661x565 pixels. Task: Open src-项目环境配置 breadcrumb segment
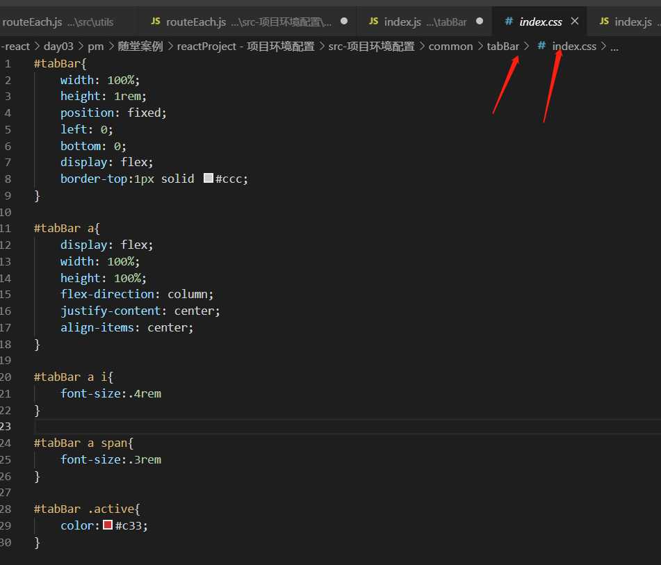(371, 47)
